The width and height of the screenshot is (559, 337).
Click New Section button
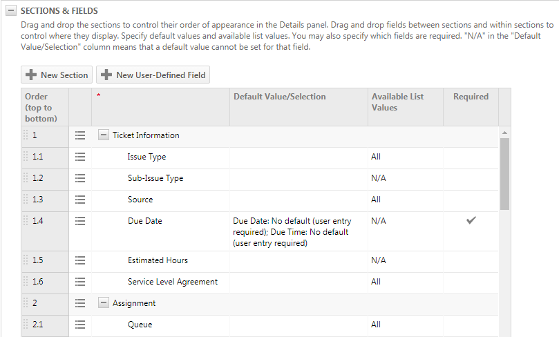(57, 75)
